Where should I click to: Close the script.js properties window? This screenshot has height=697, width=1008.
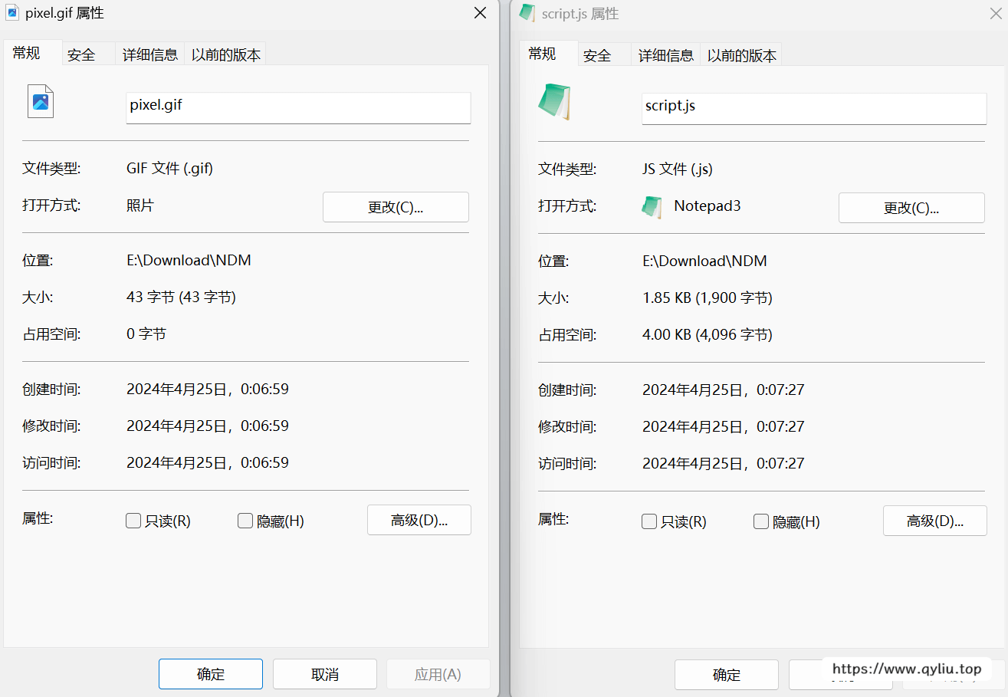995,13
